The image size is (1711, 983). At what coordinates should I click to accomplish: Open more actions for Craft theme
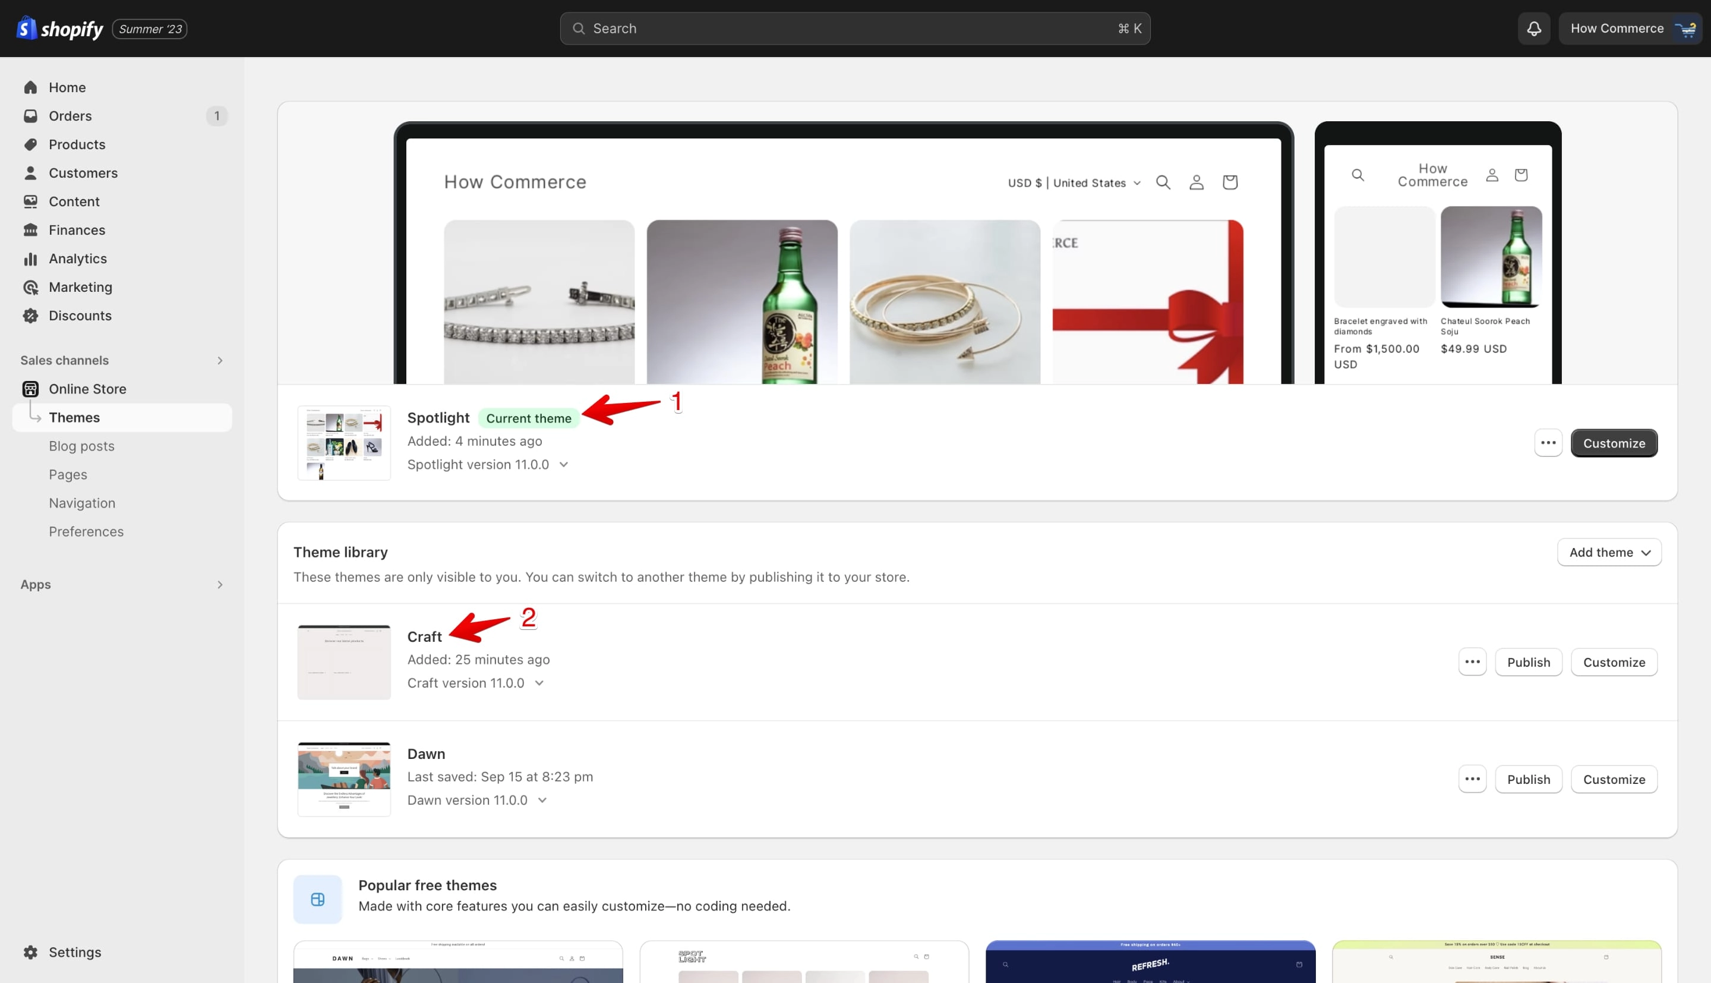tap(1472, 661)
